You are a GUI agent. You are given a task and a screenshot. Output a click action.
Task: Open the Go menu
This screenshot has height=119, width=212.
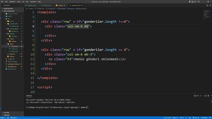[x=23, y=2]
